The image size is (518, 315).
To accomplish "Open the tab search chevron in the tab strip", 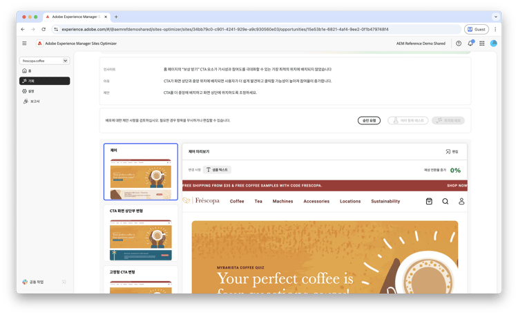I will [x=495, y=17].
